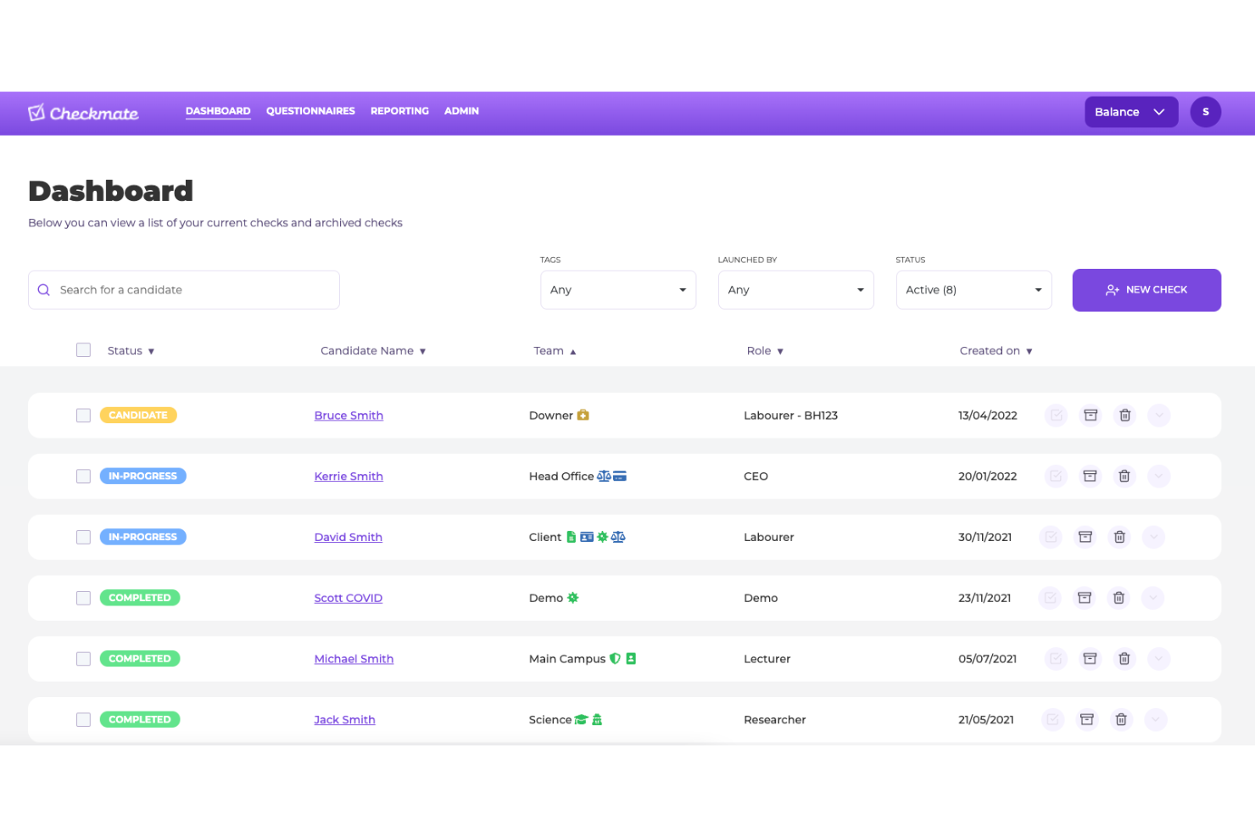
Task: Sort by Status column
Action: (131, 351)
